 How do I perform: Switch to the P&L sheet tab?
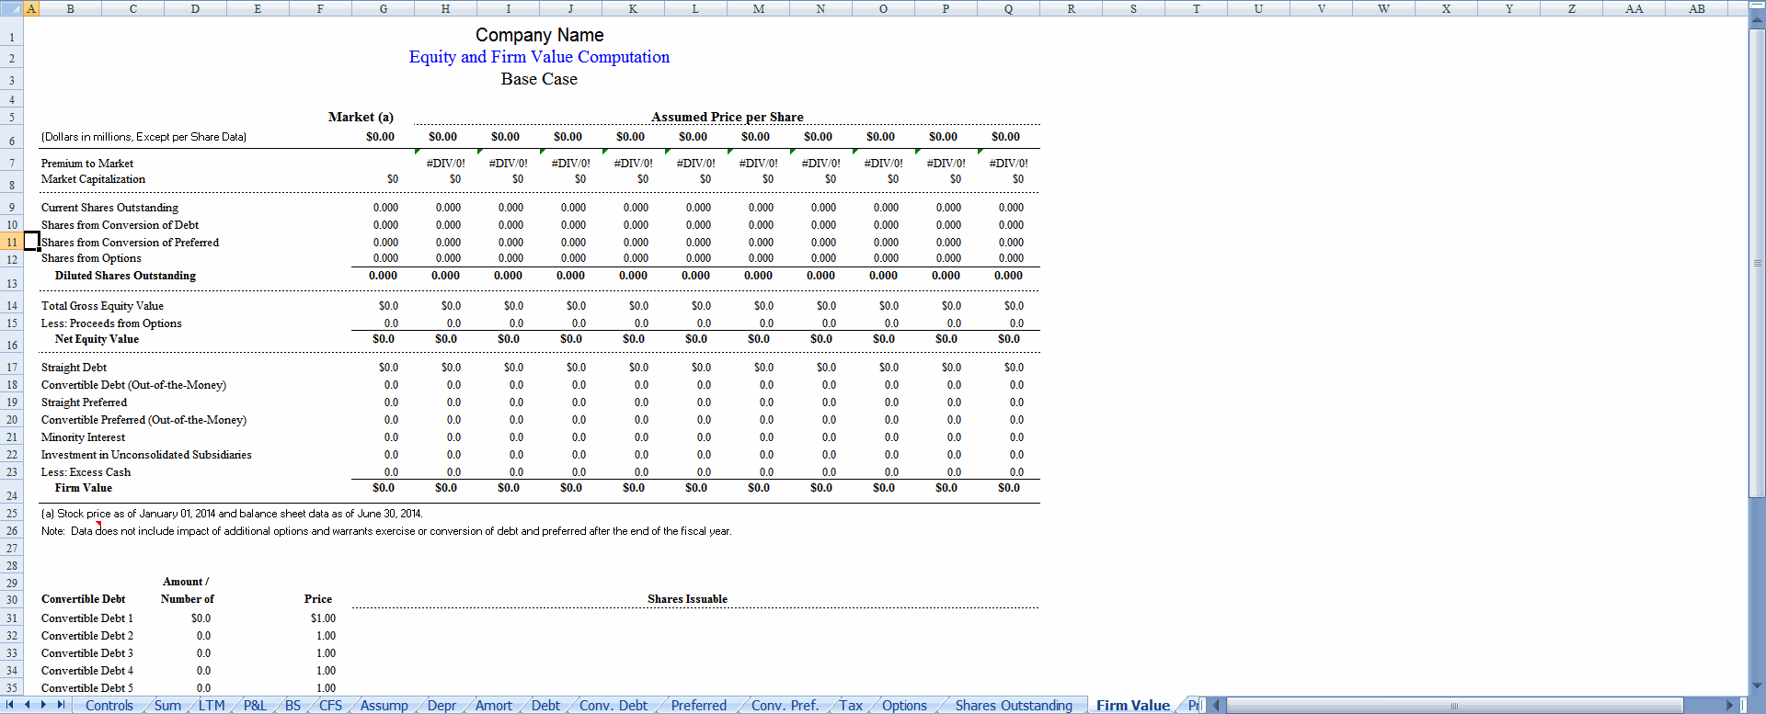(255, 706)
